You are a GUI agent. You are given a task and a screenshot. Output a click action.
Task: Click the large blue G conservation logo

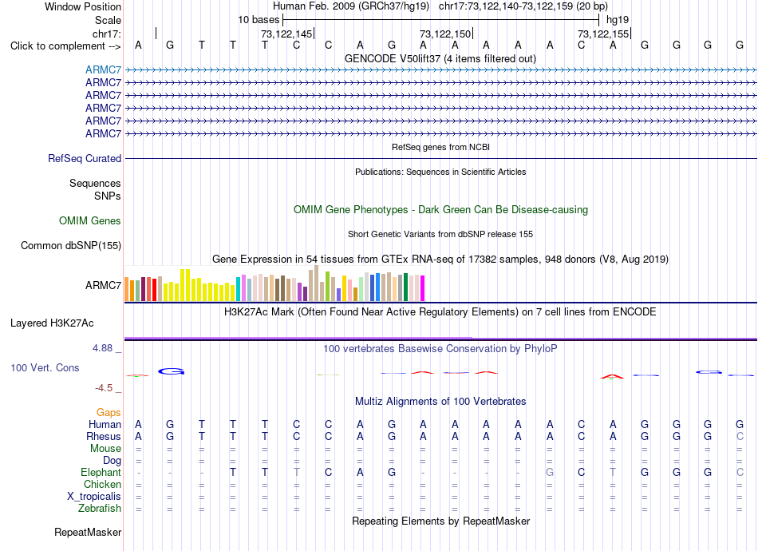pyautogui.click(x=171, y=371)
